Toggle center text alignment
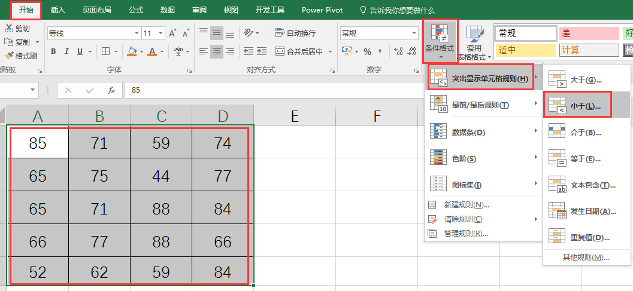 tap(217, 51)
